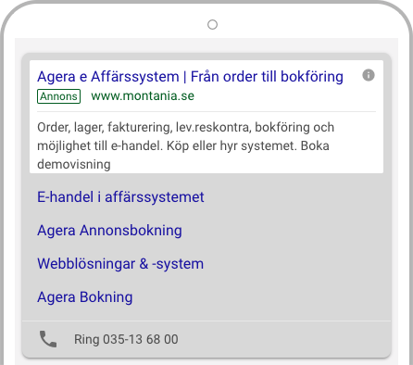Open the 'Agera e Affärssystem' headline link
This screenshot has width=413, height=365.
coord(108,77)
